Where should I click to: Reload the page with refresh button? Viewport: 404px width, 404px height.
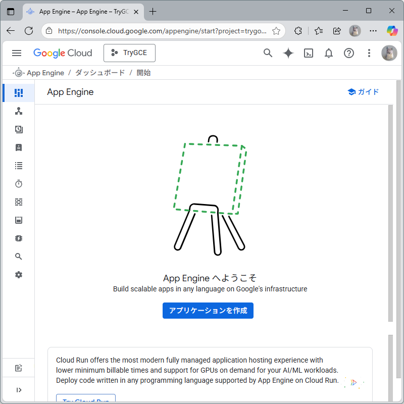(29, 31)
